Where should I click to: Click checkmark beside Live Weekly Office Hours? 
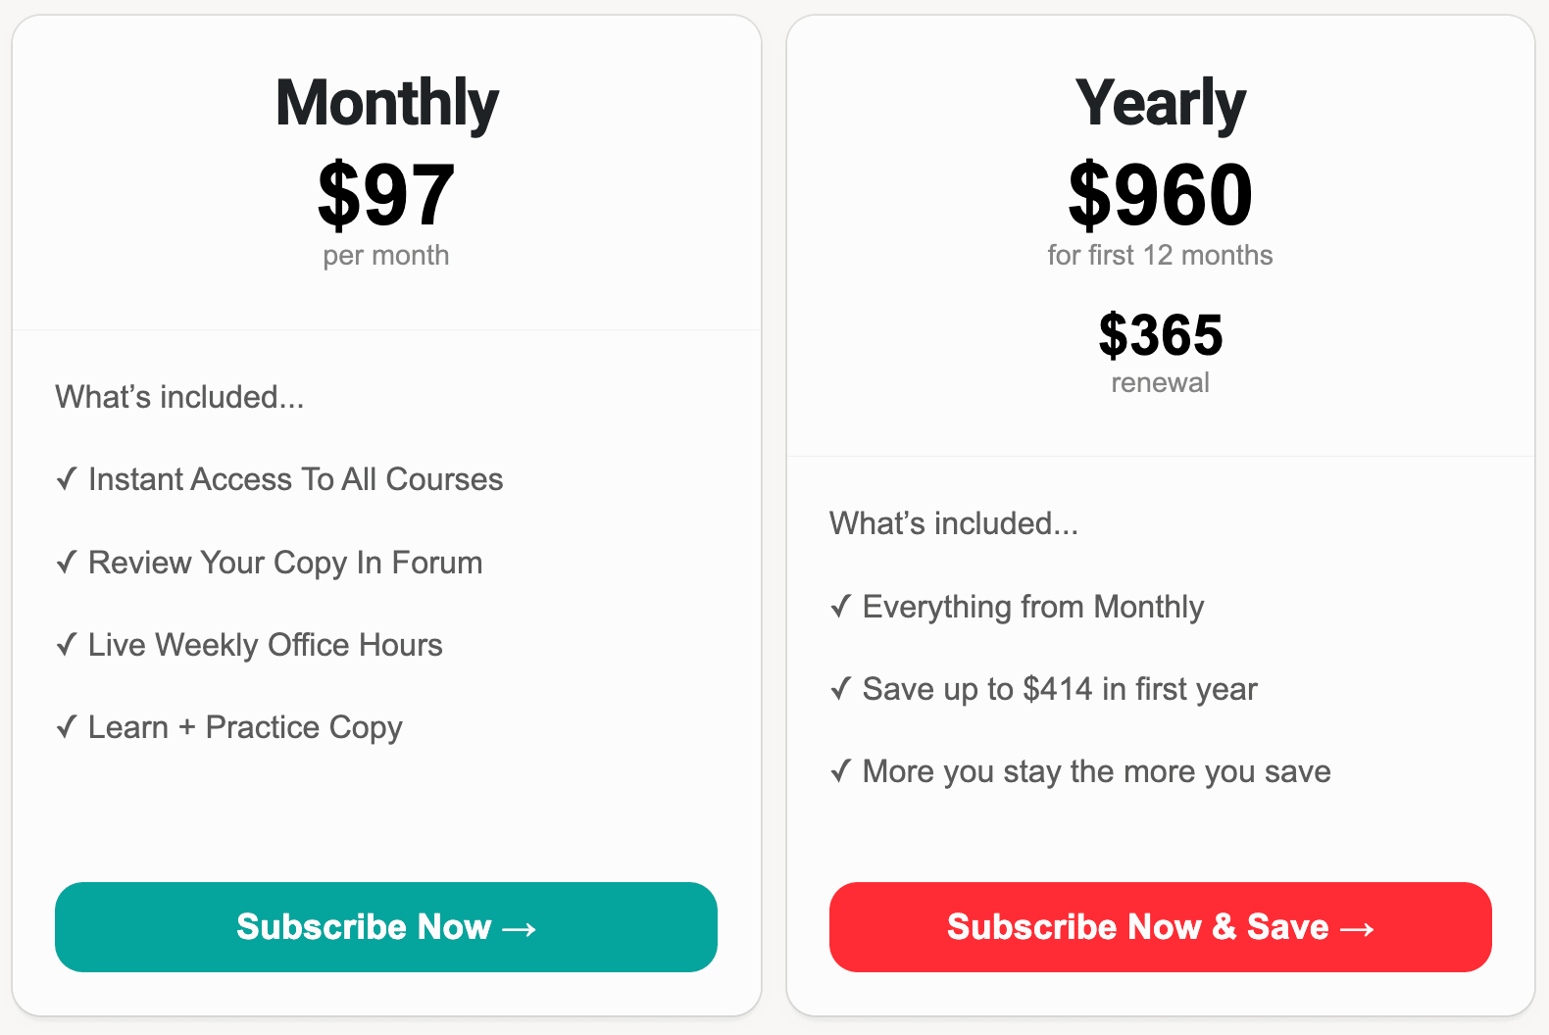pyautogui.click(x=67, y=645)
